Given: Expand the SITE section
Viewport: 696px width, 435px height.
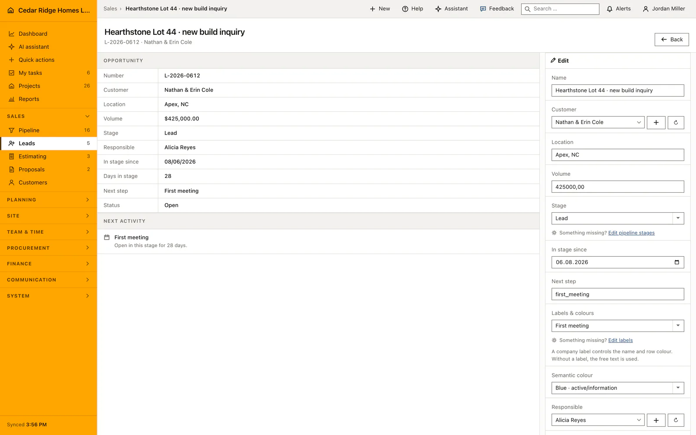Looking at the screenshot, I should coord(48,216).
